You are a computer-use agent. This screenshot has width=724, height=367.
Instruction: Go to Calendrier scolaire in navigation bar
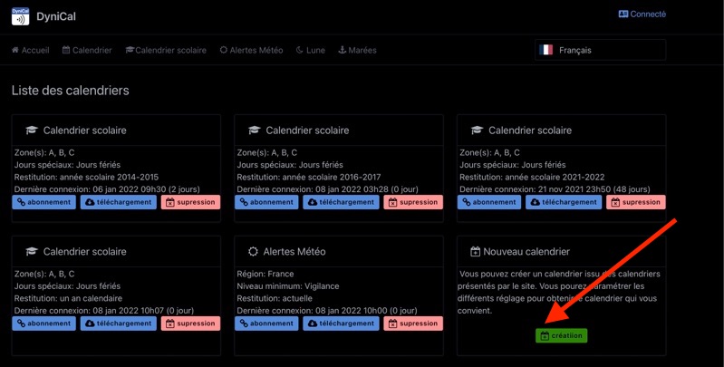[x=166, y=51]
